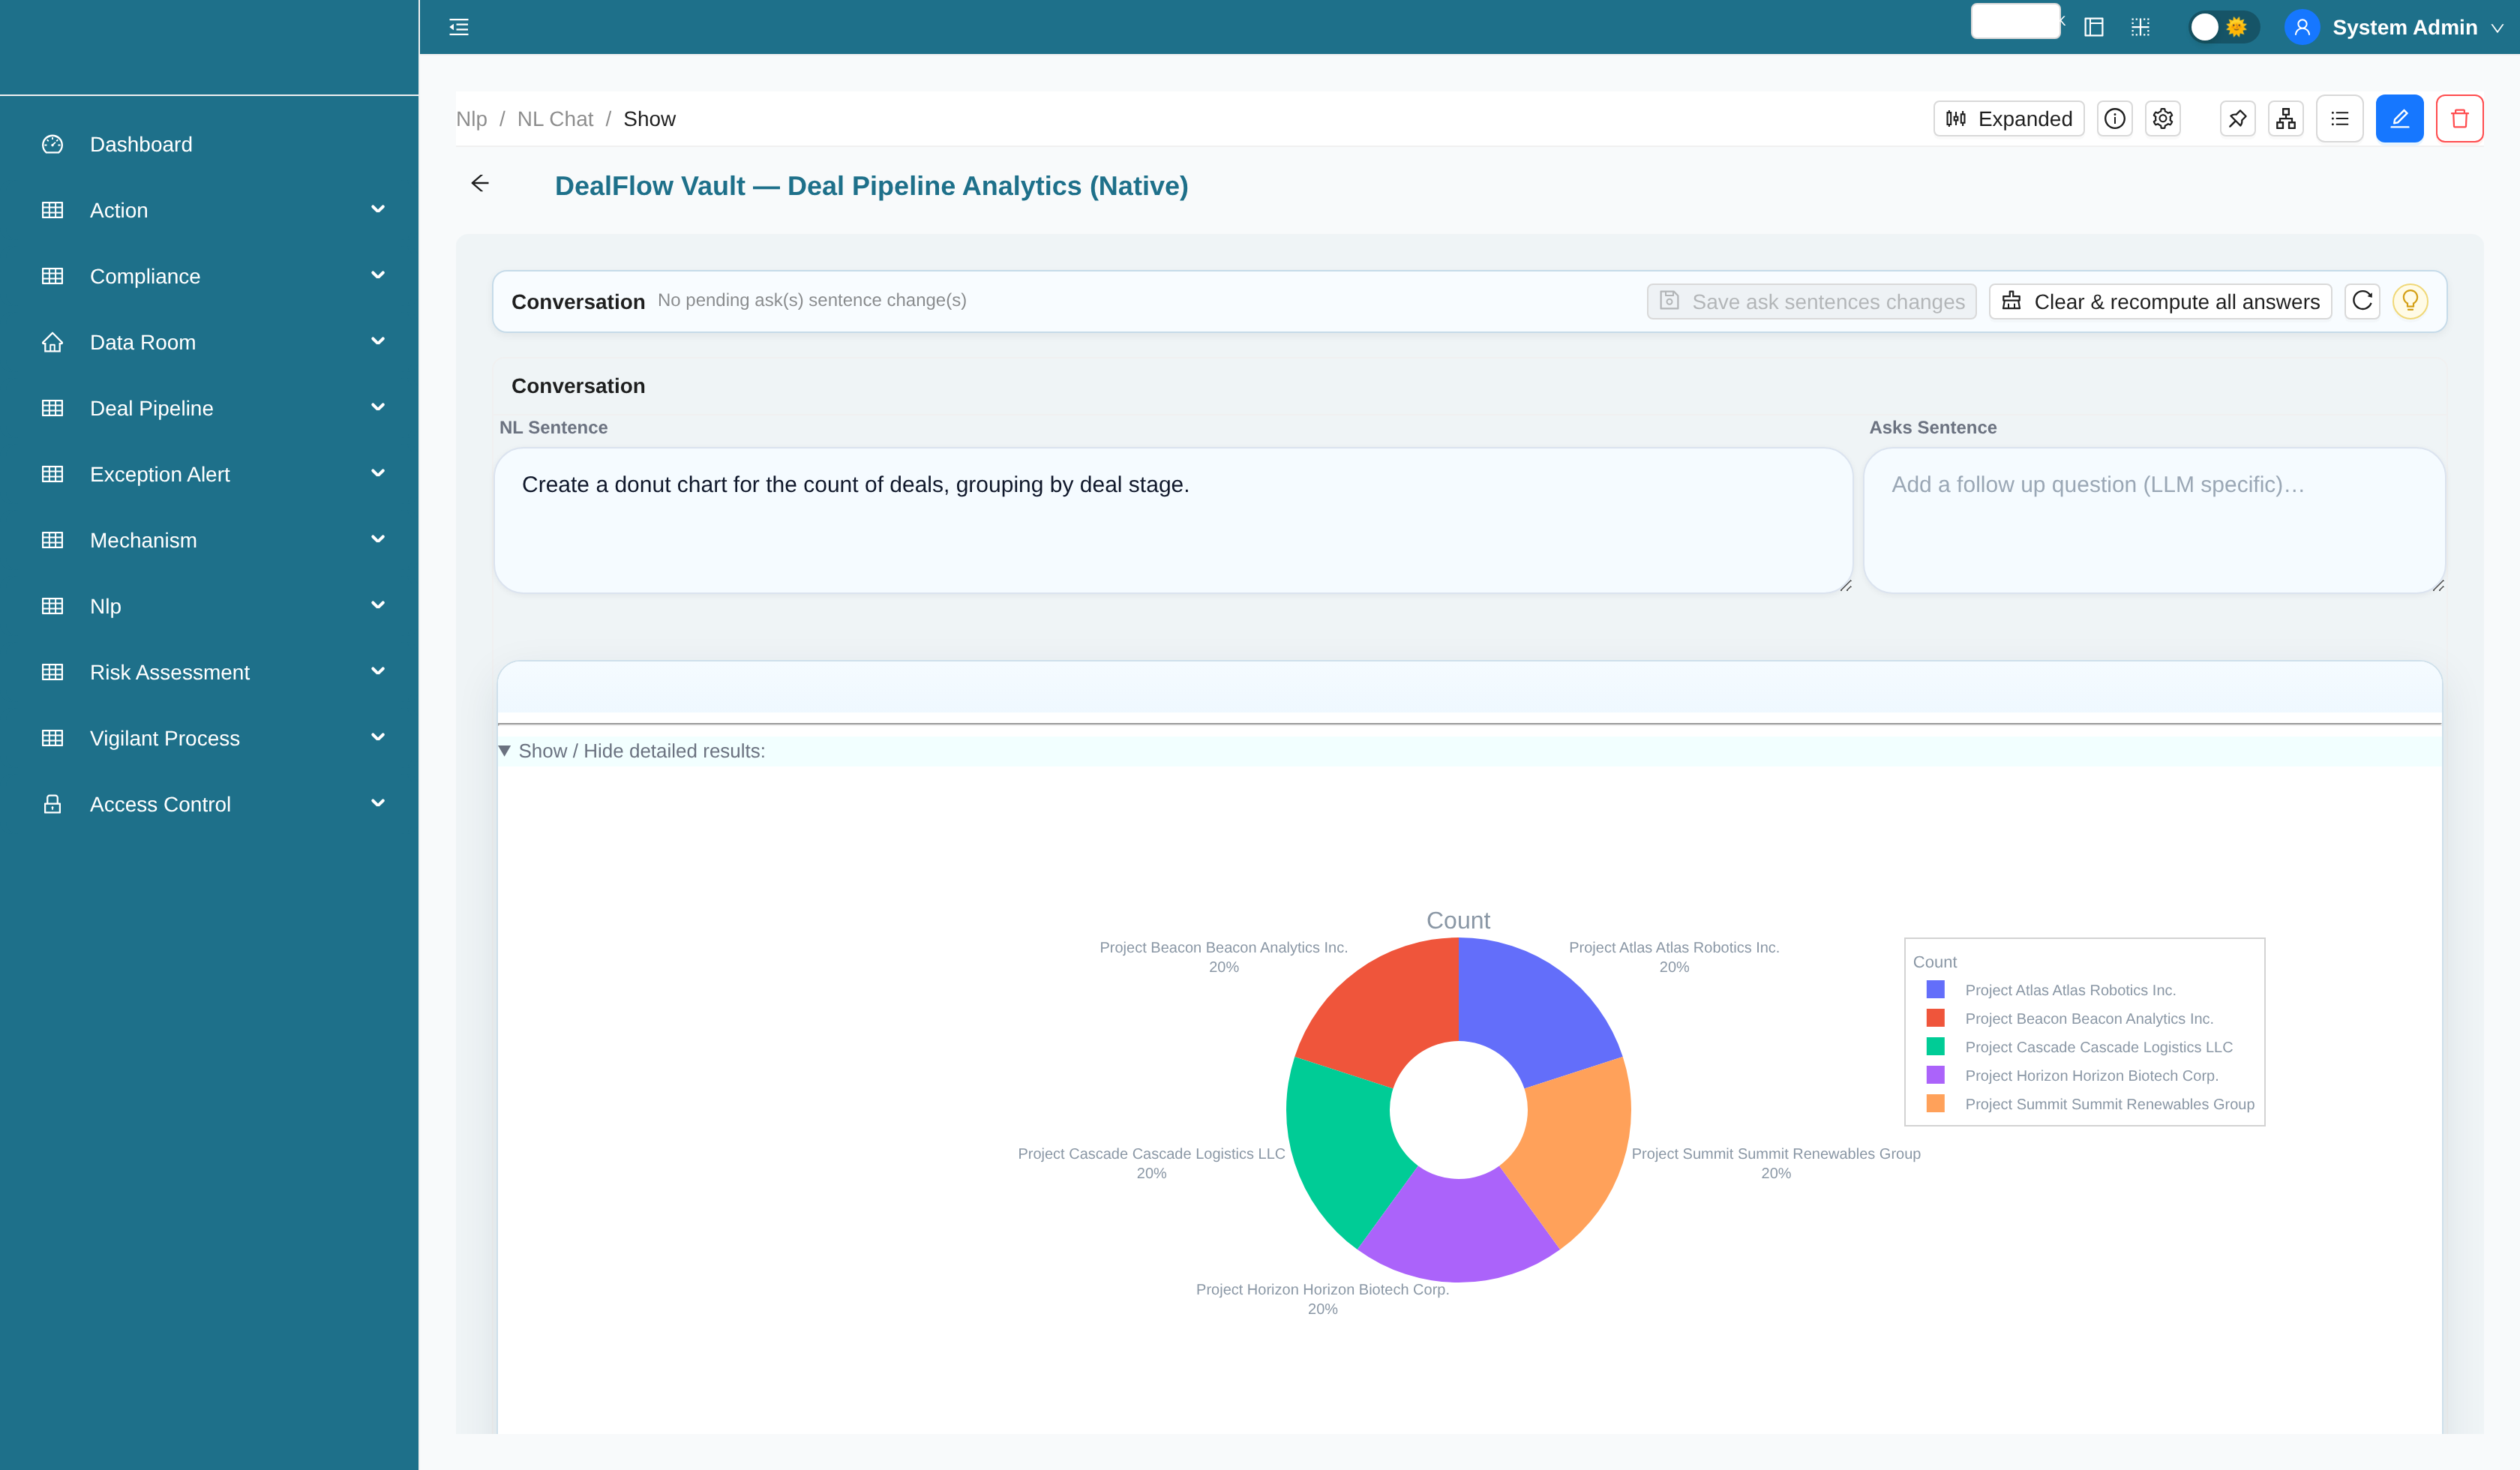
Task: Open the settings gear icon
Action: point(2162,119)
